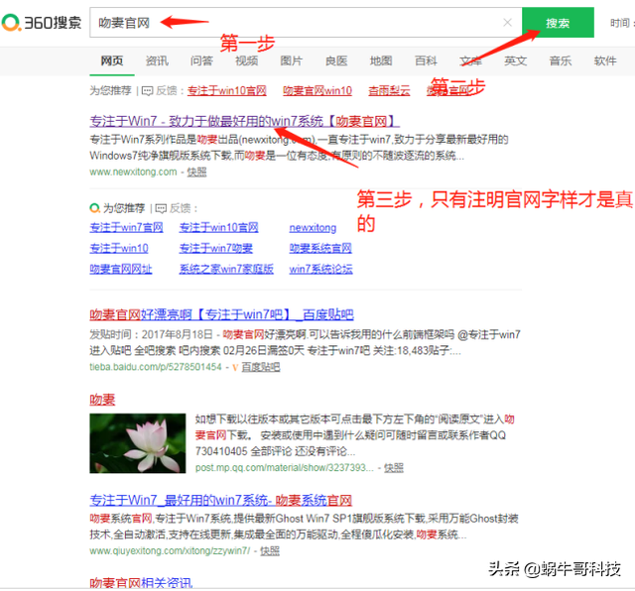Open 快照 for post.mp.qq.com result
Image resolution: width=635 pixels, height=591 pixels.
[x=394, y=468]
